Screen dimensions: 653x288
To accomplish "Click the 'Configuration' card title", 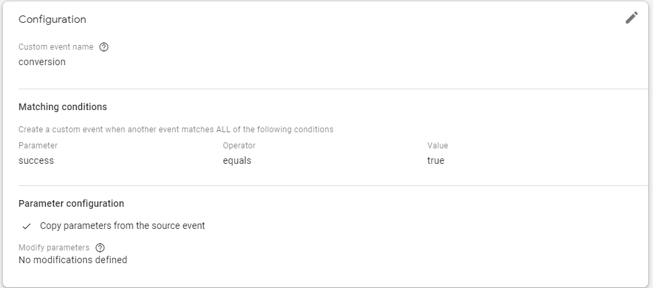I will (x=52, y=19).
